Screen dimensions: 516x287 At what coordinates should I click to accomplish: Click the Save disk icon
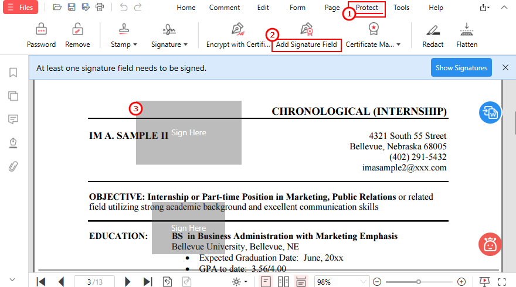(x=72, y=7)
